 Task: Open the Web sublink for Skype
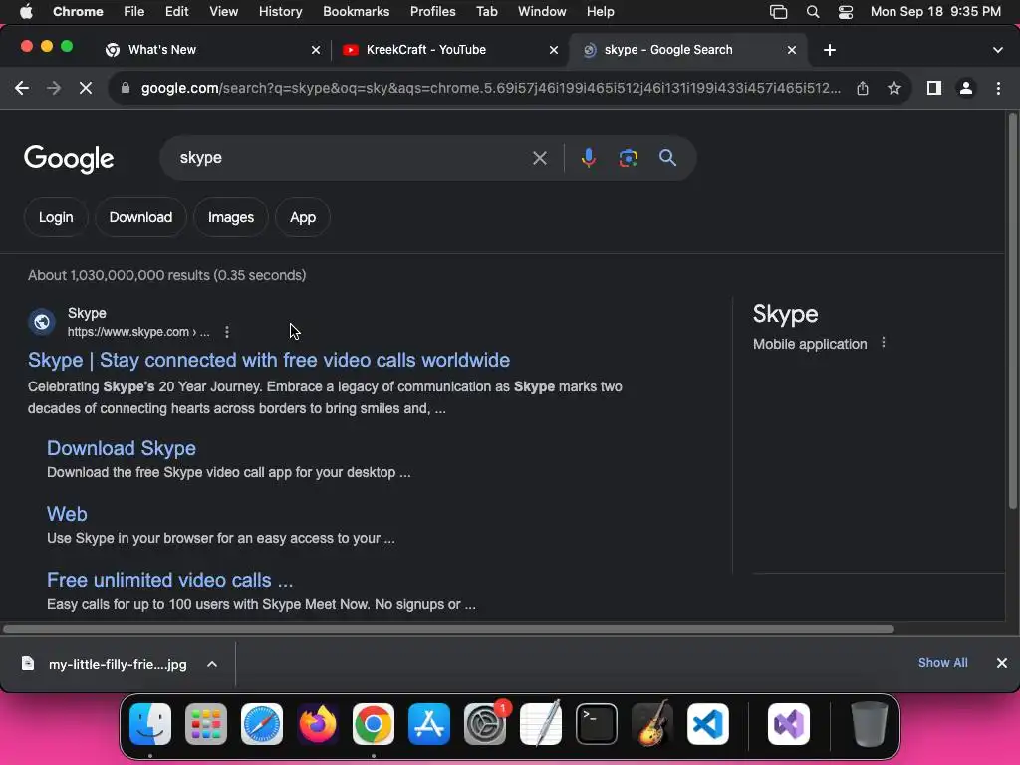click(67, 514)
